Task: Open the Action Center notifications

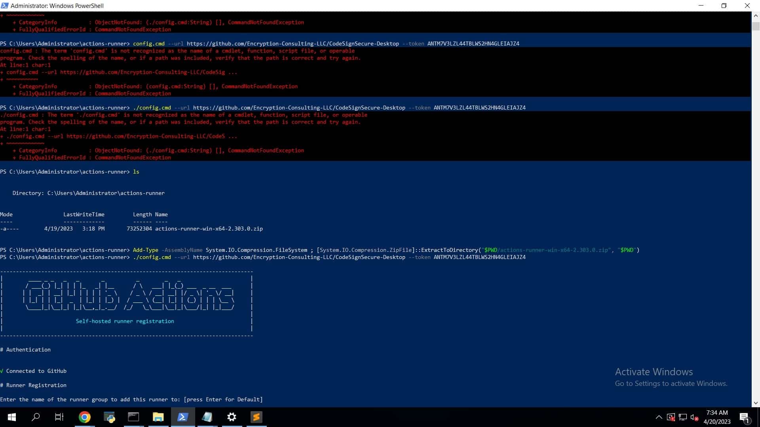Action: point(744,417)
